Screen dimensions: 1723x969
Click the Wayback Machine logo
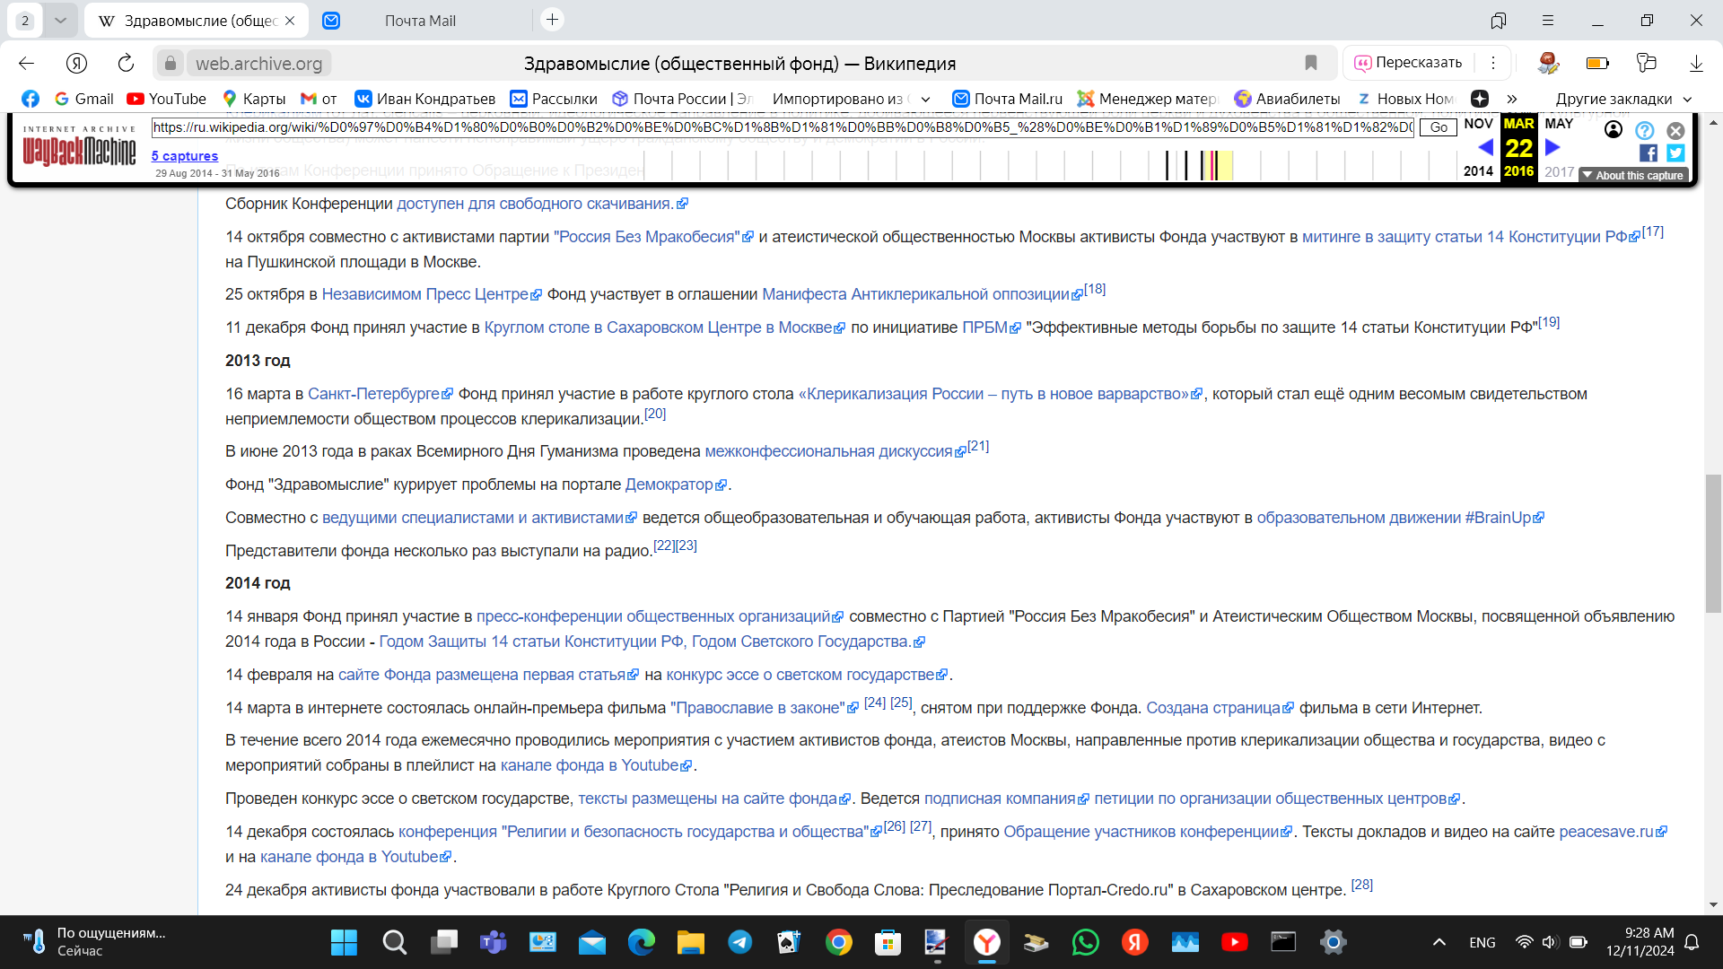[x=79, y=148]
